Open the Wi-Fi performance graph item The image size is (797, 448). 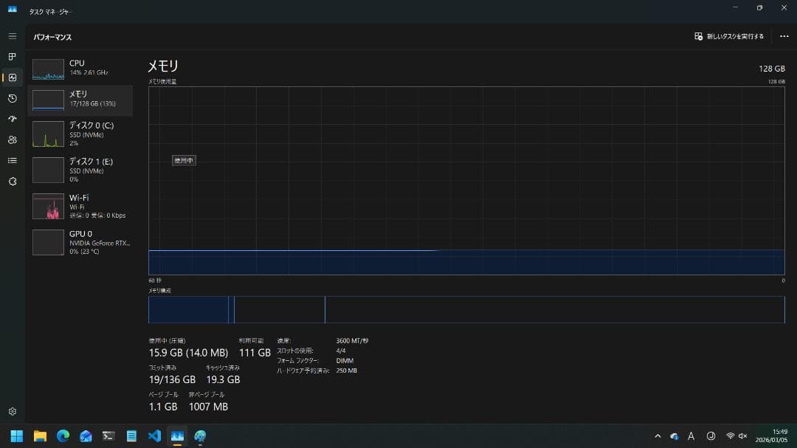80,206
